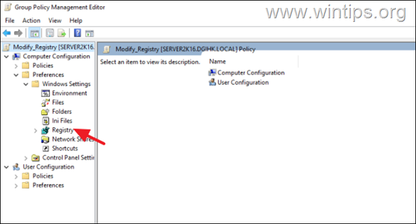Click Computer Configuration text in right pane
The image size is (416, 224).
click(x=251, y=72)
